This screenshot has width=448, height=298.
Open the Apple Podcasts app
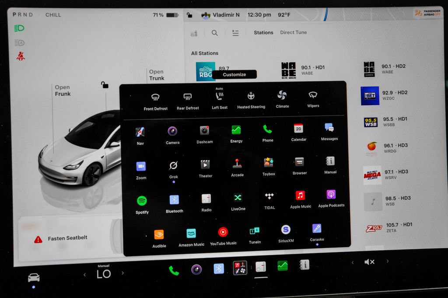click(331, 198)
